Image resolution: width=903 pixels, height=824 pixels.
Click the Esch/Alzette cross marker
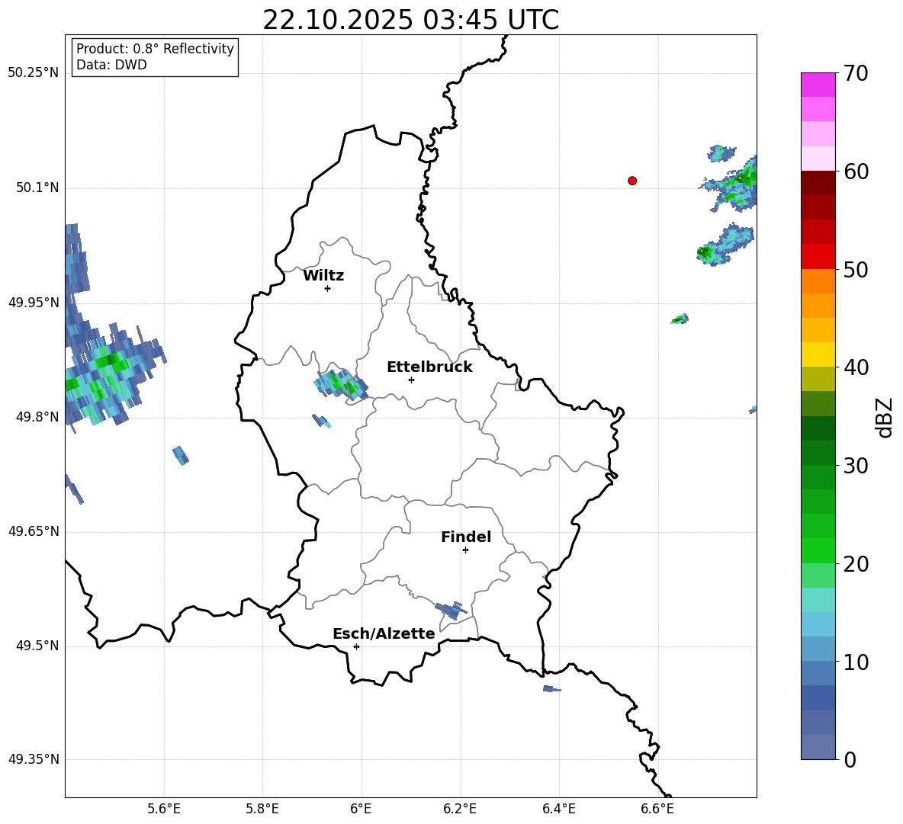[x=356, y=646]
